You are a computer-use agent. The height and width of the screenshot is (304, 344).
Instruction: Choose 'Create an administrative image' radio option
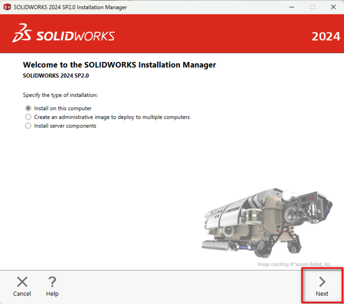[x=28, y=117]
